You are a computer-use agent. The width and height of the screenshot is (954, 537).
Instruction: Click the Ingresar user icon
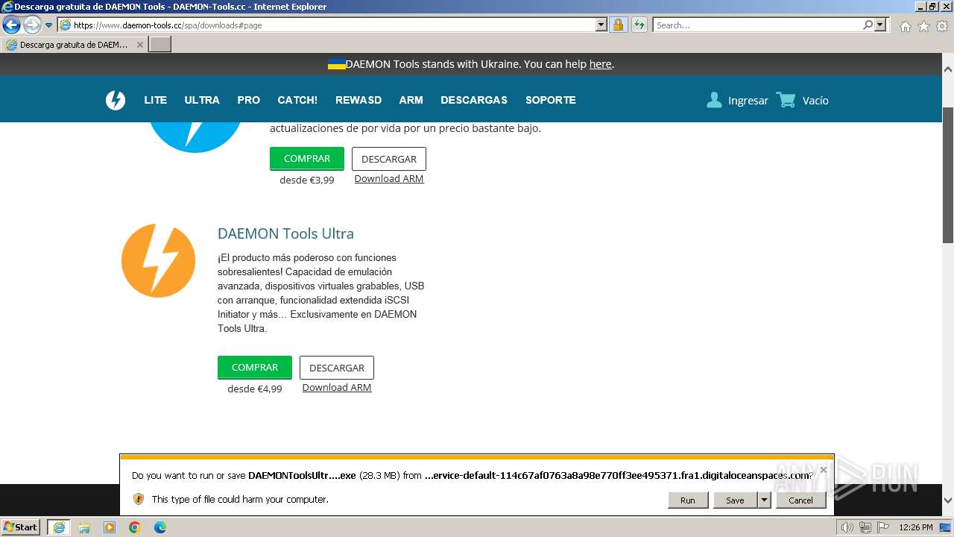[x=714, y=100]
